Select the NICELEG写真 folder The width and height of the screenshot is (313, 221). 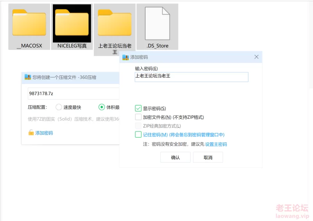(x=72, y=26)
